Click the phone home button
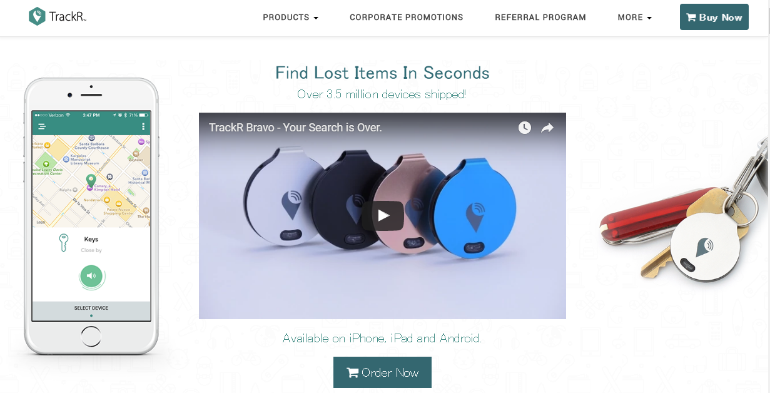 click(91, 337)
